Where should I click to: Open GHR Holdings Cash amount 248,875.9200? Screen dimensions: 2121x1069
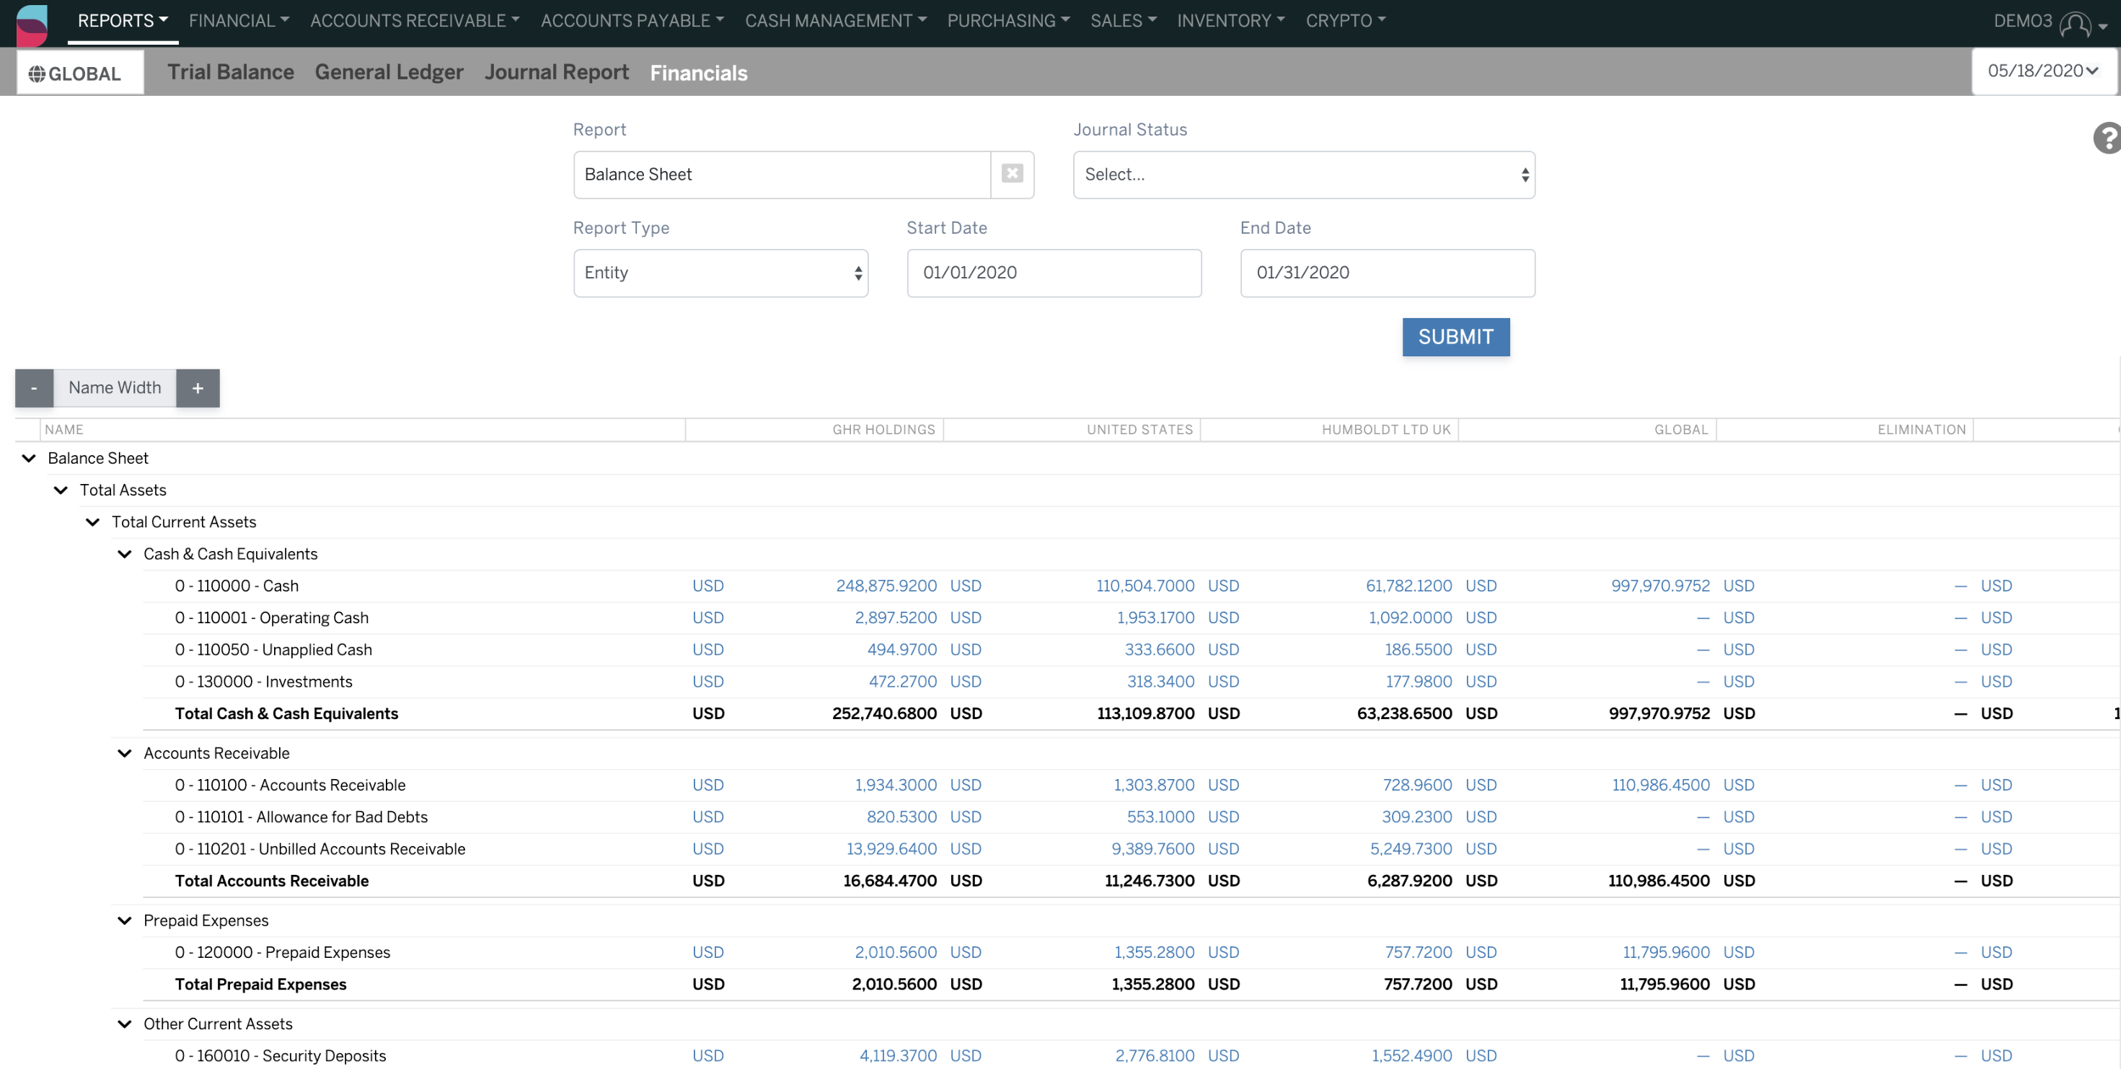coord(886,586)
